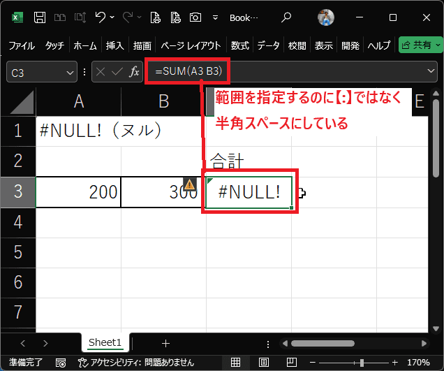Open the 数式 ribbon tab
Image resolution: width=444 pixels, height=371 pixels.
pyautogui.click(x=239, y=45)
